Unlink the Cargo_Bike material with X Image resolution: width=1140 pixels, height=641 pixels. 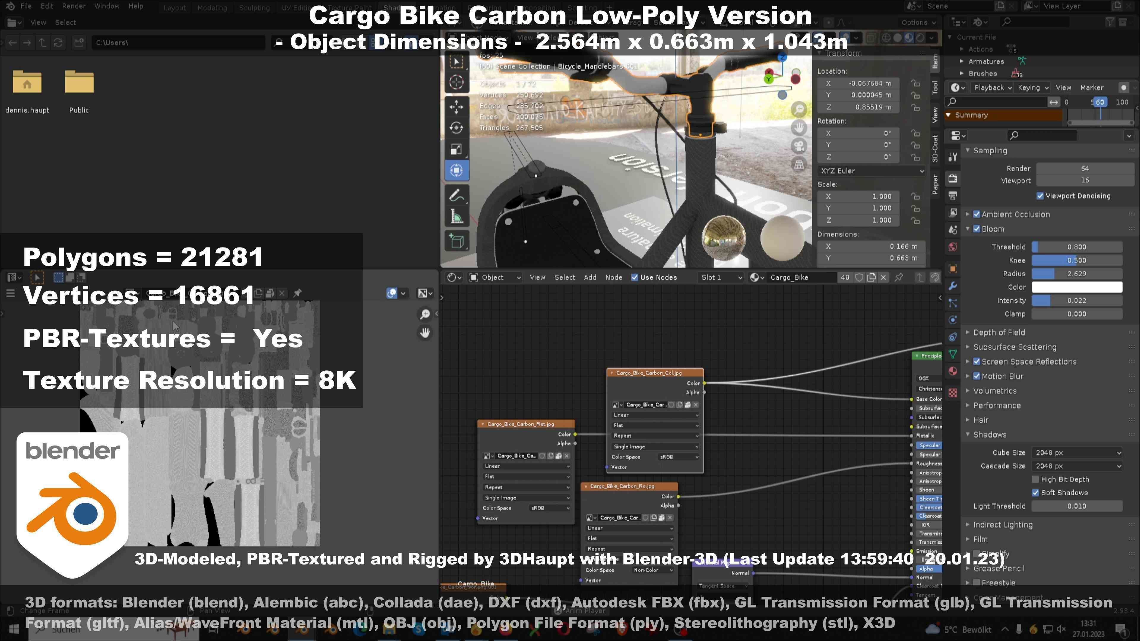883,277
